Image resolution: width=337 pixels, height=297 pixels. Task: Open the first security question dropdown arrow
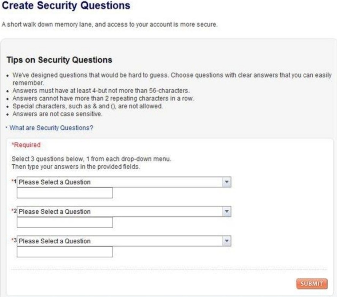pos(226,182)
